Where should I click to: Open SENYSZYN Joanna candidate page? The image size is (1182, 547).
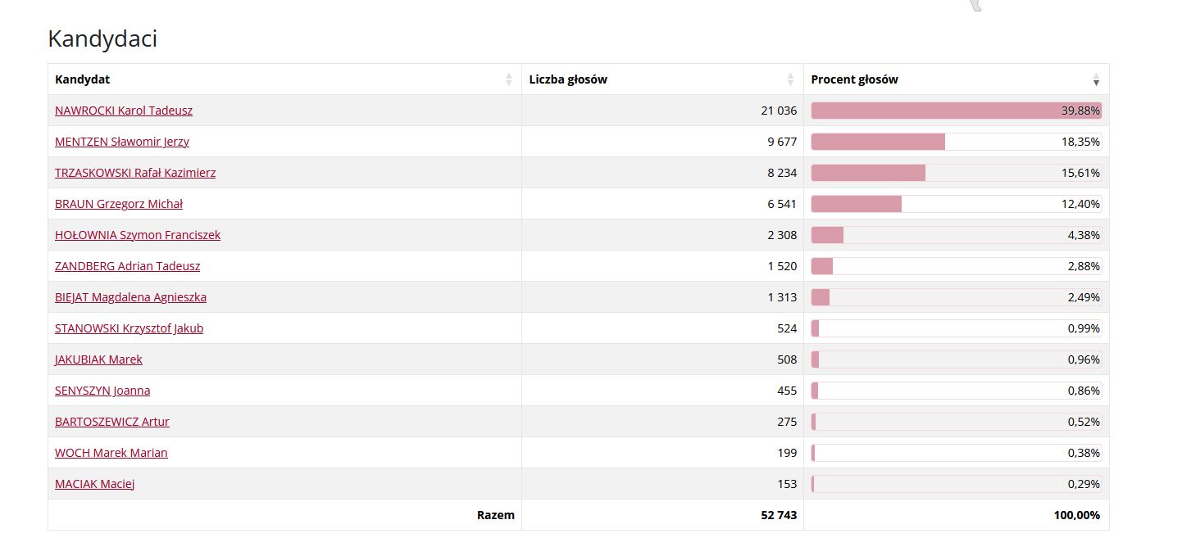point(102,391)
